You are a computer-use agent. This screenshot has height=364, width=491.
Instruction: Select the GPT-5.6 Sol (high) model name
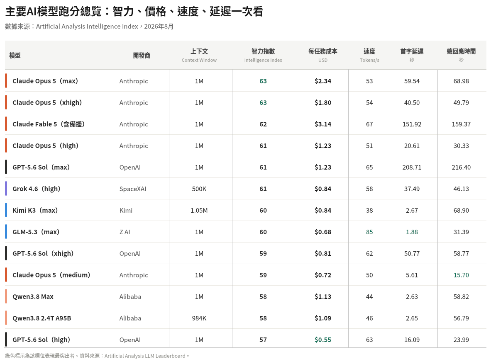tap(42, 340)
